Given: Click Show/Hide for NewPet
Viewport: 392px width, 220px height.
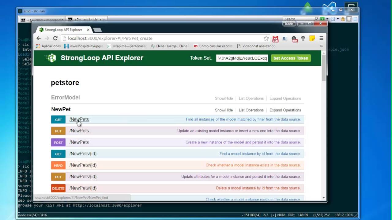Looking at the screenshot, I should click(224, 110).
